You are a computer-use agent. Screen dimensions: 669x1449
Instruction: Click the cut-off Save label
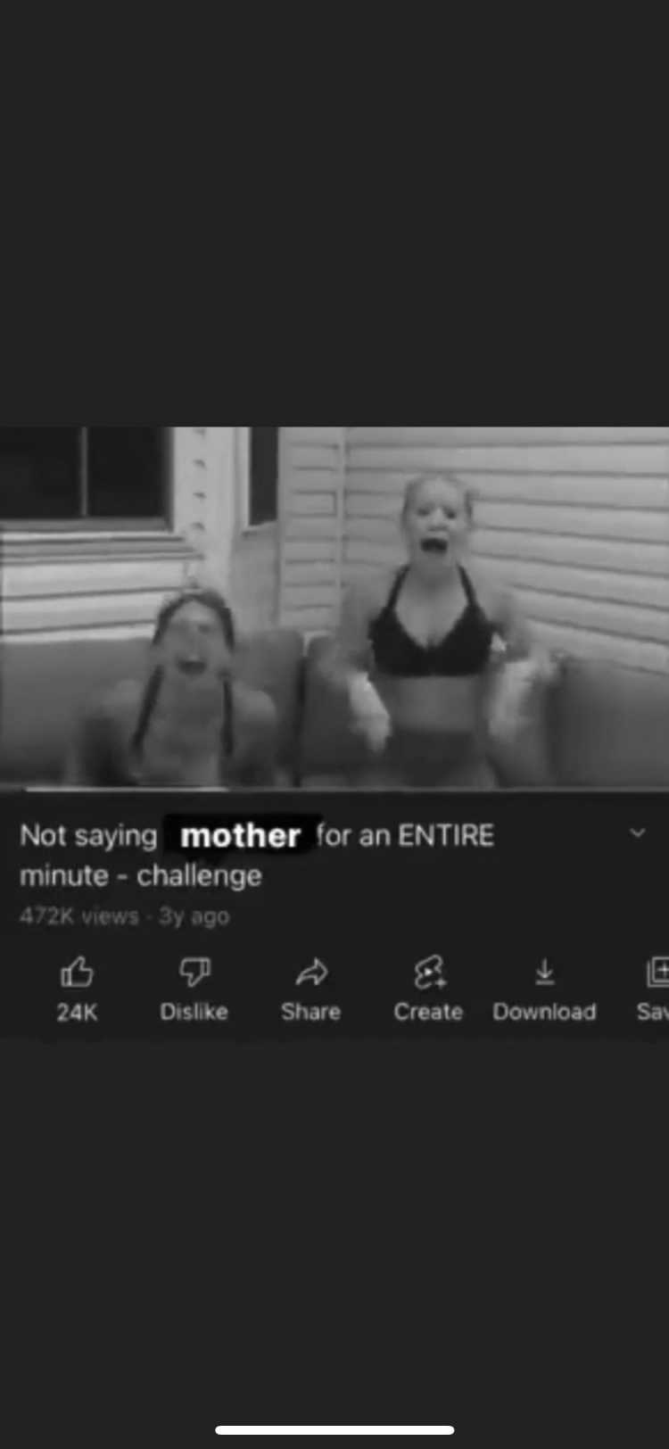[x=652, y=1012]
